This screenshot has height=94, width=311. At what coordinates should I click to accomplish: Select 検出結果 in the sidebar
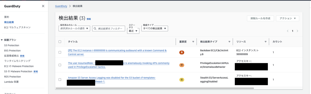[9, 22]
